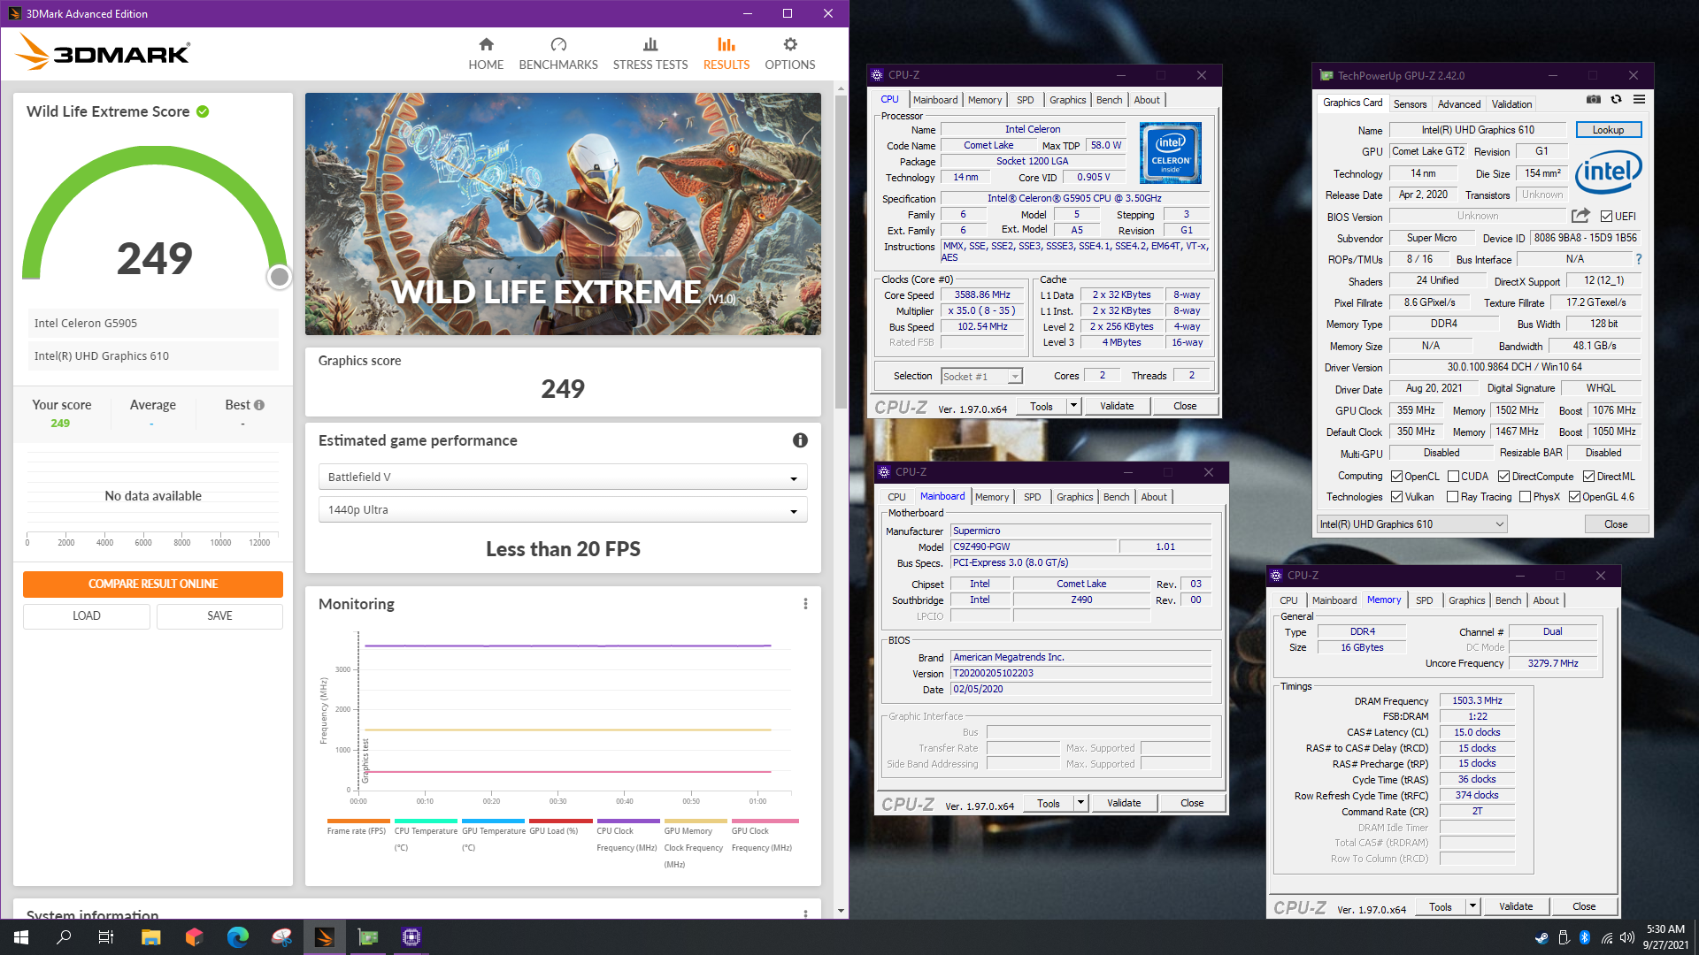Open the Socket #1 selection dropdown
Image resolution: width=1699 pixels, height=955 pixels.
click(981, 377)
